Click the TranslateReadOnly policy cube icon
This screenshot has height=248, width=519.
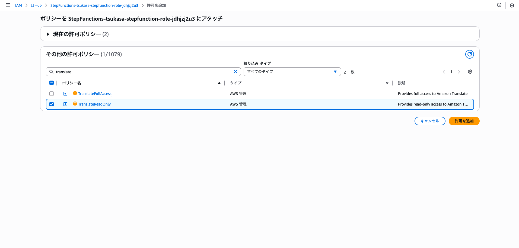75,104
